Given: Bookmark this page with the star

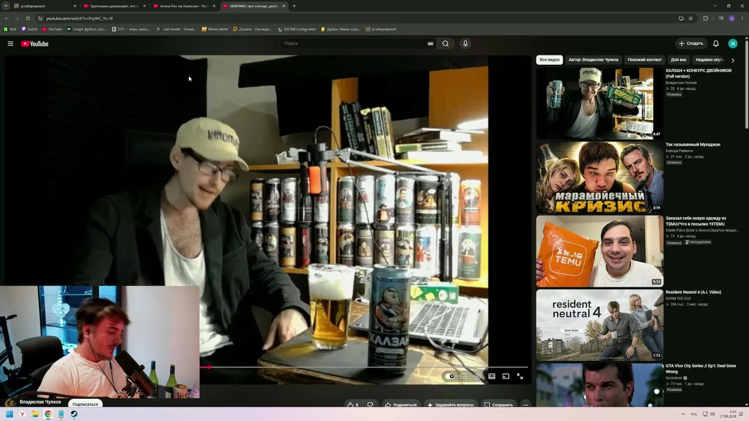Looking at the screenshot, I should [690, 18].
